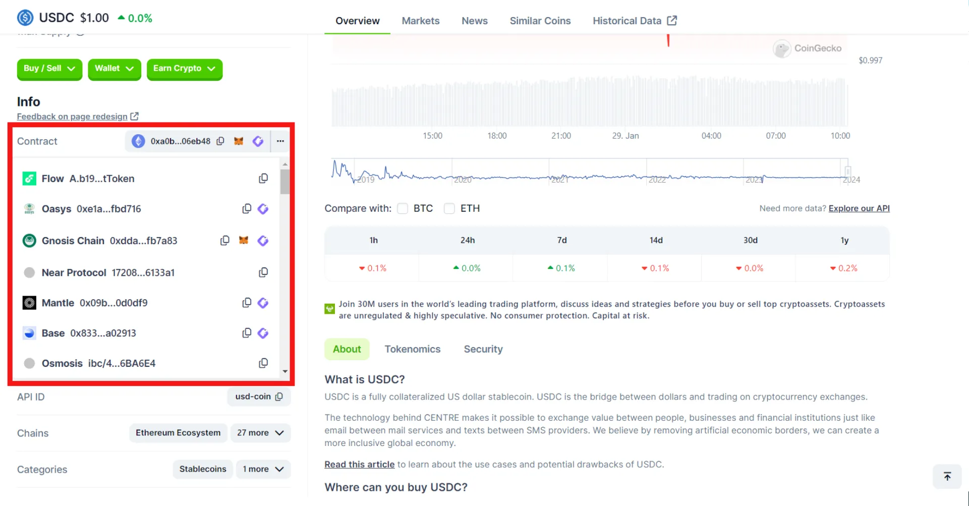This screenshot has height=506, width=969.
Task: Open the Tokenomics tab
Action: [x=413, y=349]
